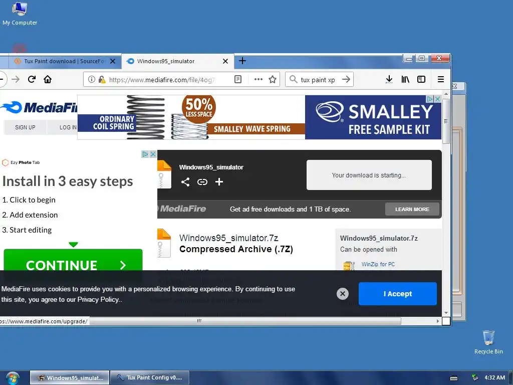Click the vertical scrollbar thumb

pos(446,121)
